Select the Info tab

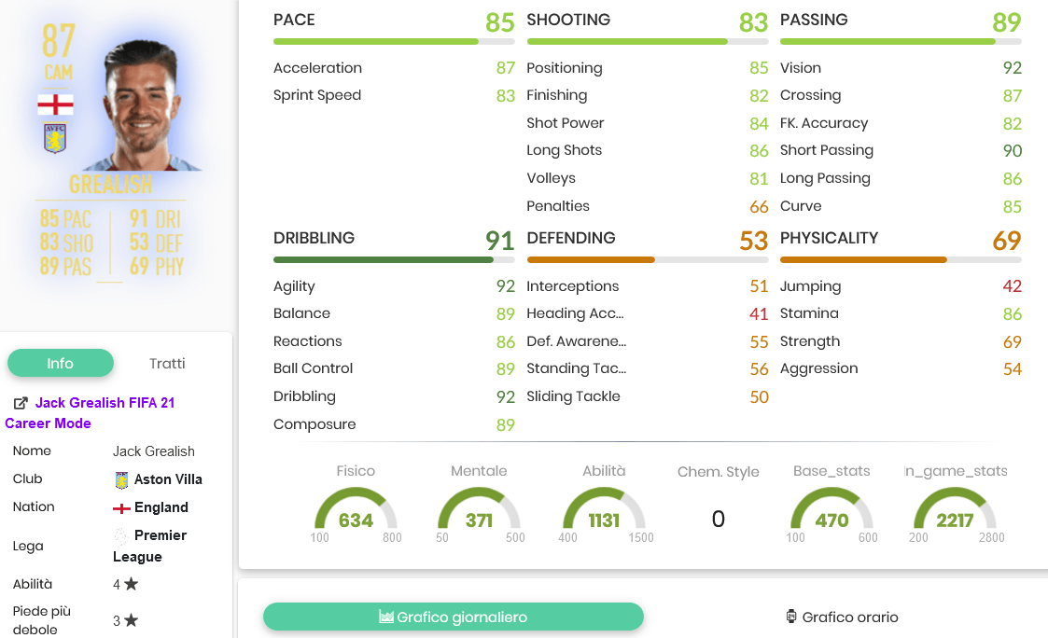(60, 364)
